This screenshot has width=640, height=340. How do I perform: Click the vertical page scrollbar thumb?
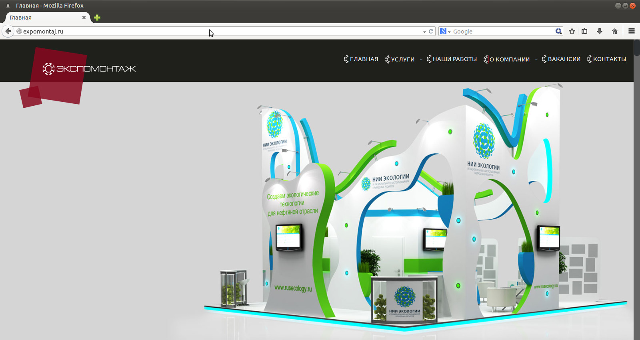(637, 48)
